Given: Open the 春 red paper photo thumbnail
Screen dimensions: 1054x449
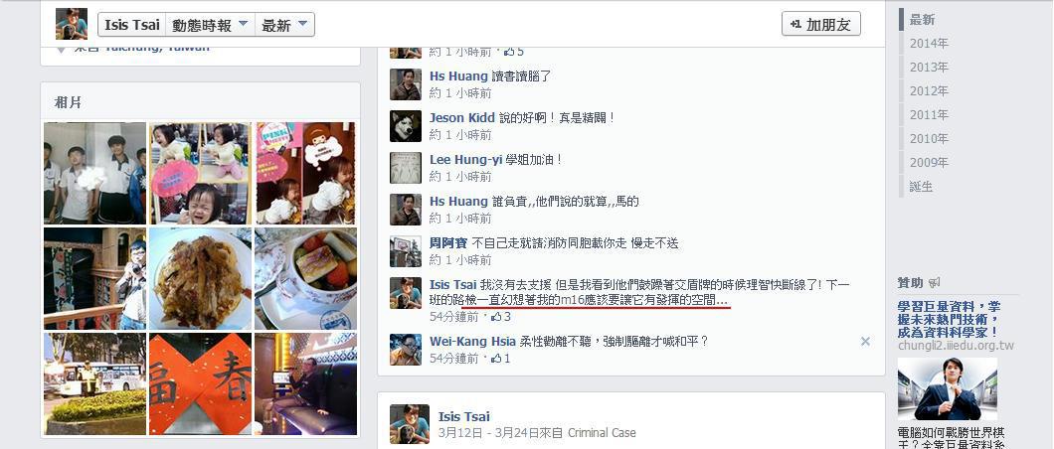Looking at the screenshot, I should [x=200, y=383].
